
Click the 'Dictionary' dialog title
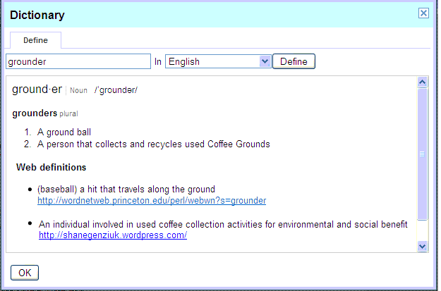coord(37,16)
